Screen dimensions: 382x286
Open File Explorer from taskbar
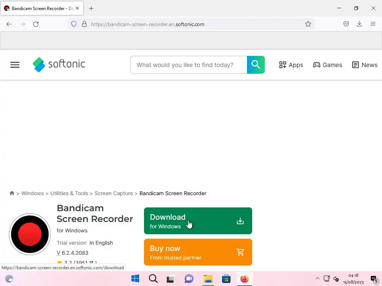pyautogui.click(x=208, y=279)
